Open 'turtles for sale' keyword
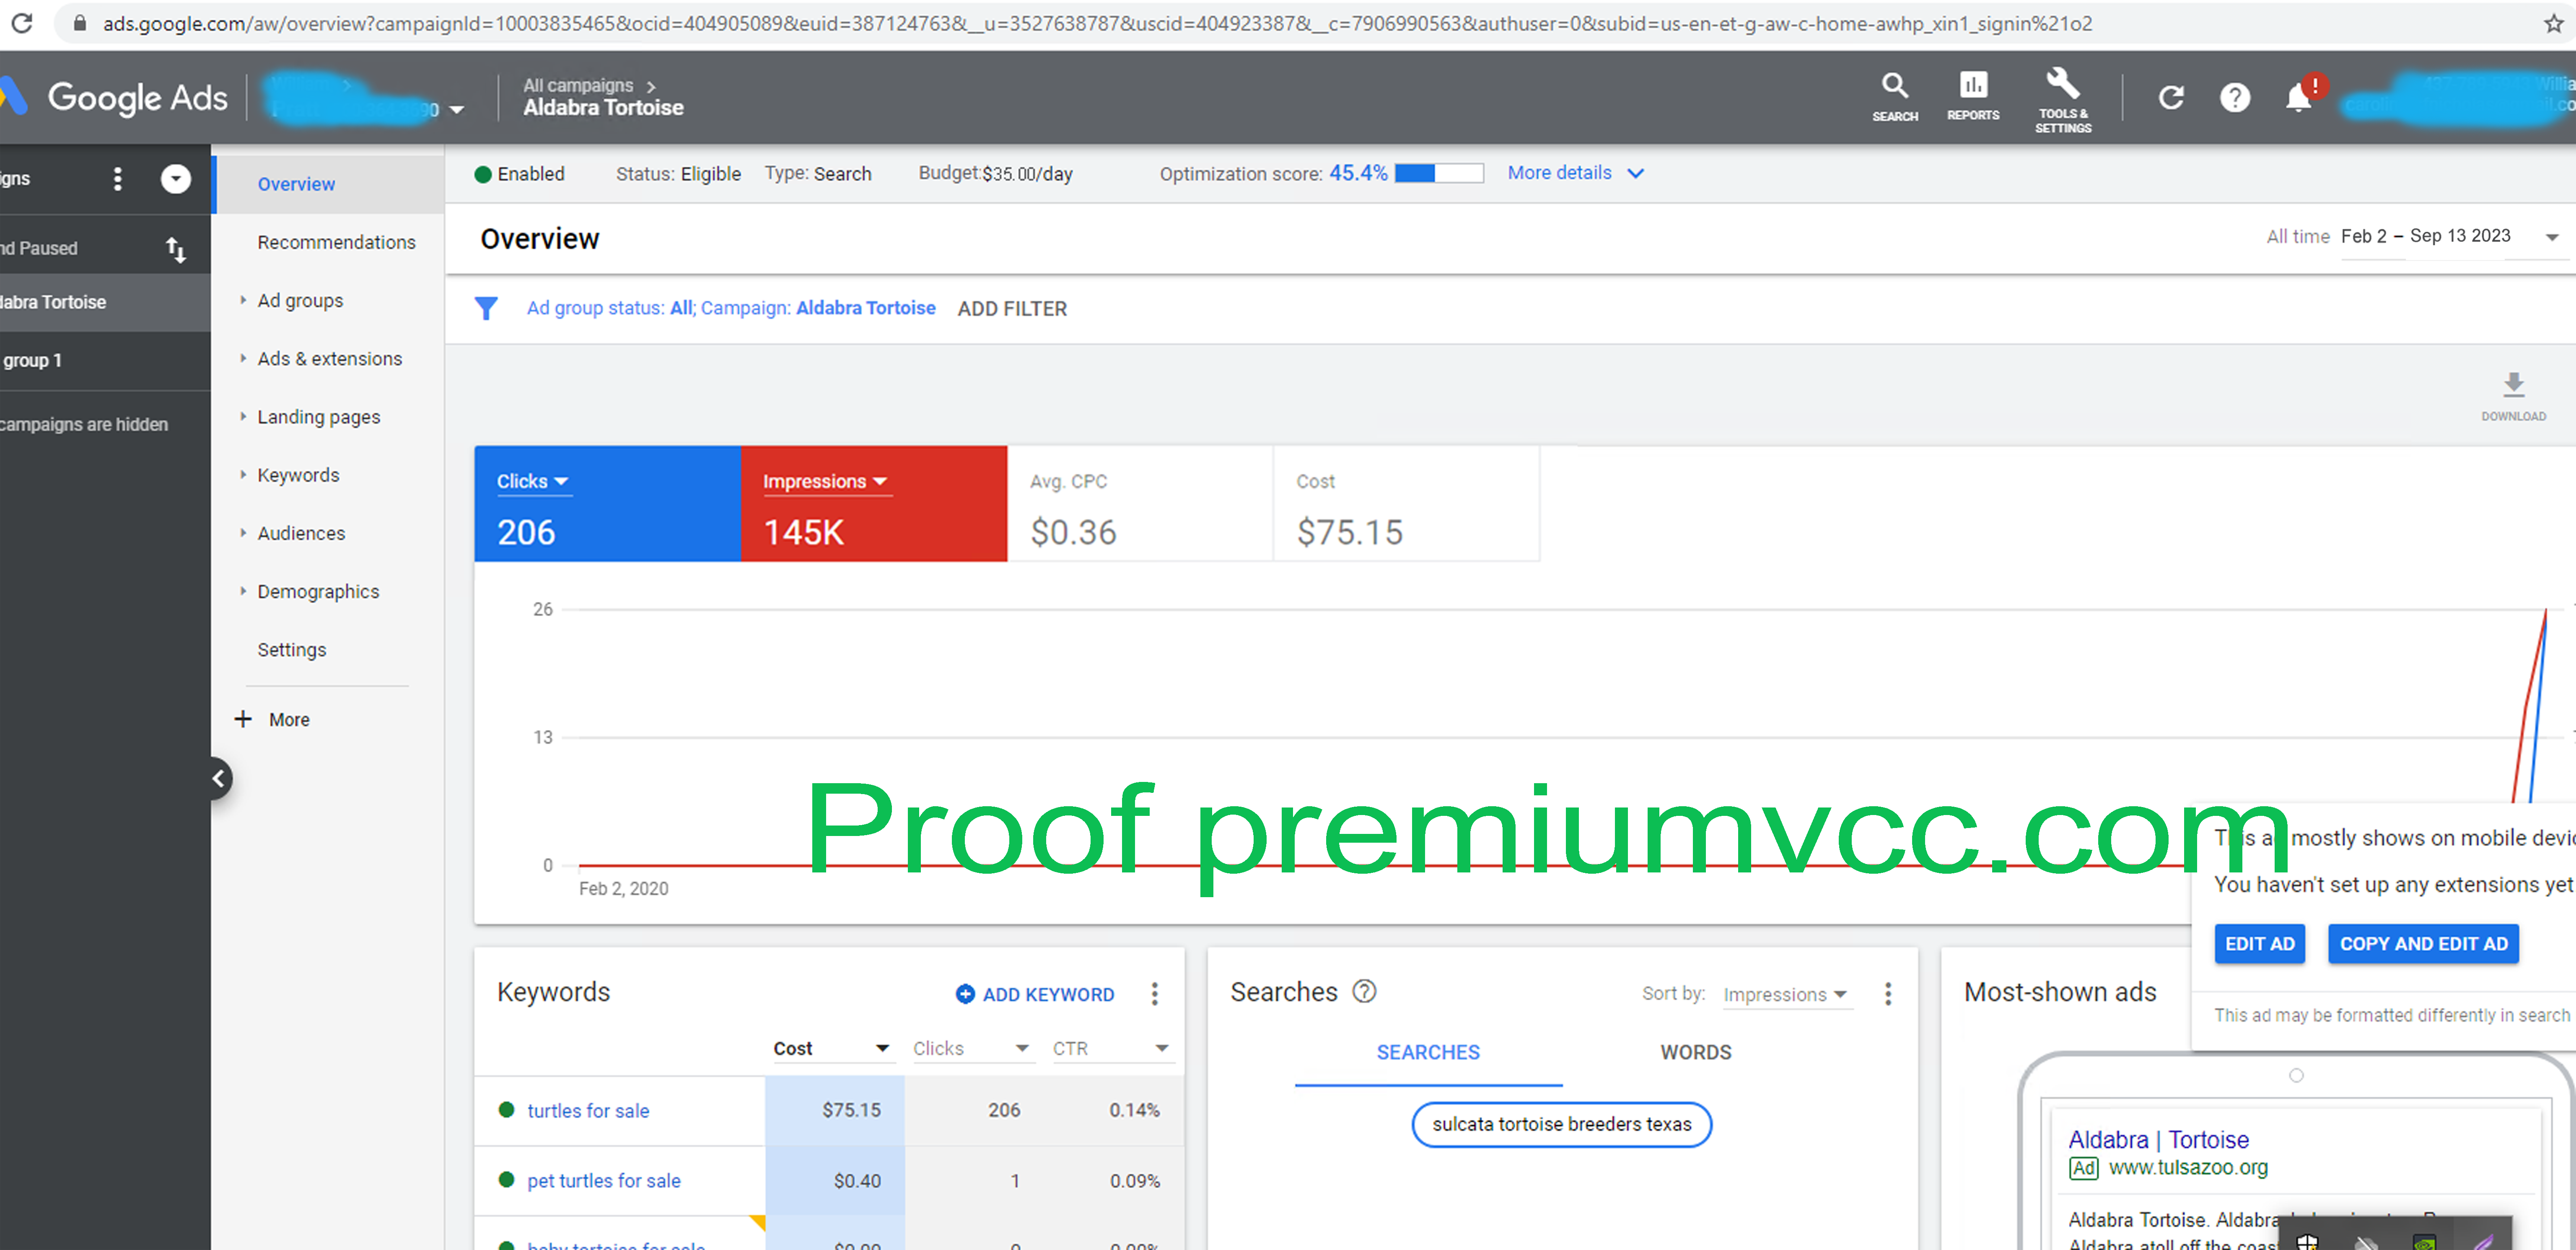Screen dimensions: 2576x1250 (x=588, y=1110)
